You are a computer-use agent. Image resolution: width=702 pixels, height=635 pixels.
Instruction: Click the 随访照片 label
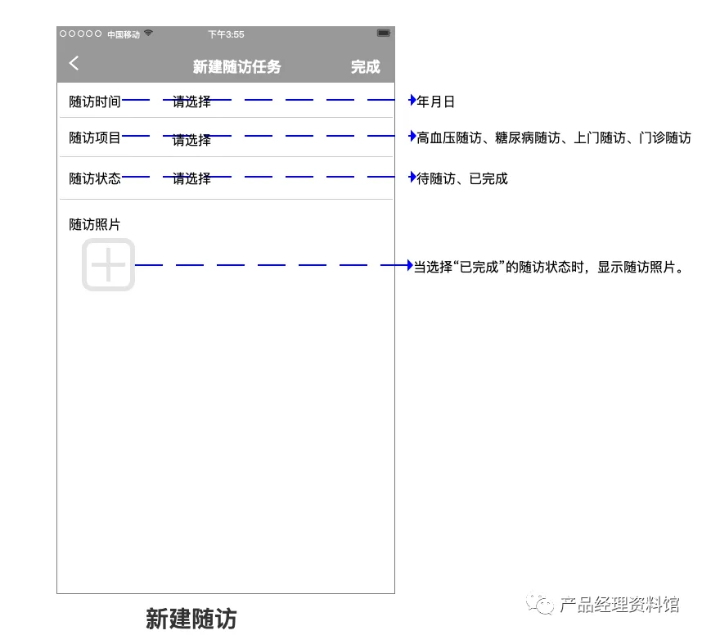[x=95, y=224]
